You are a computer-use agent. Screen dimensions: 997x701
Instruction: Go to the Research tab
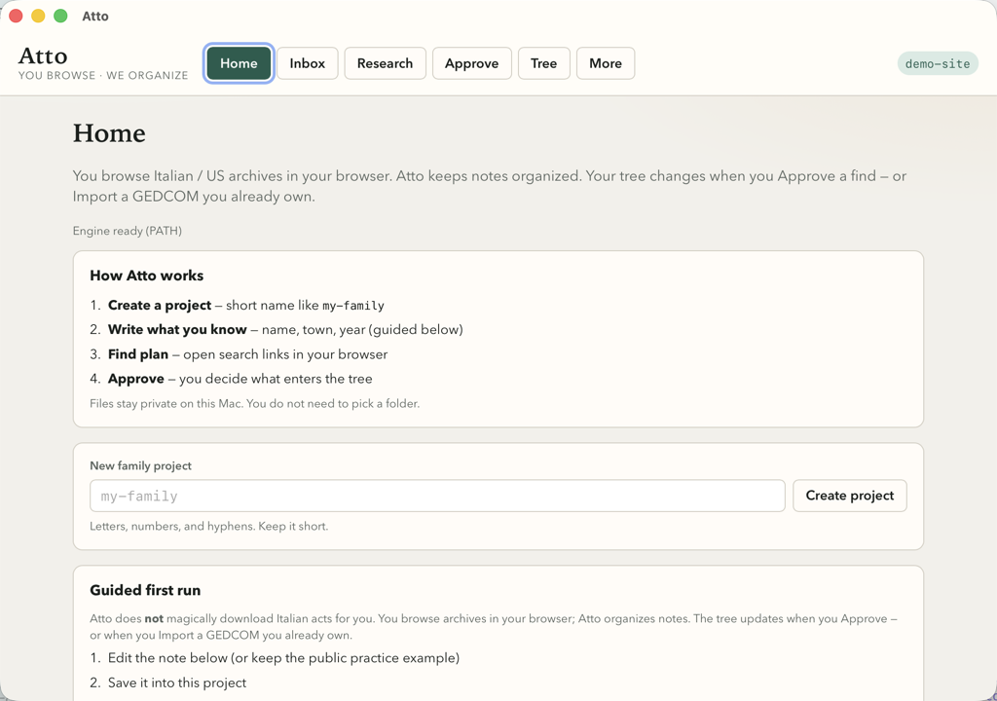(385, 63)
